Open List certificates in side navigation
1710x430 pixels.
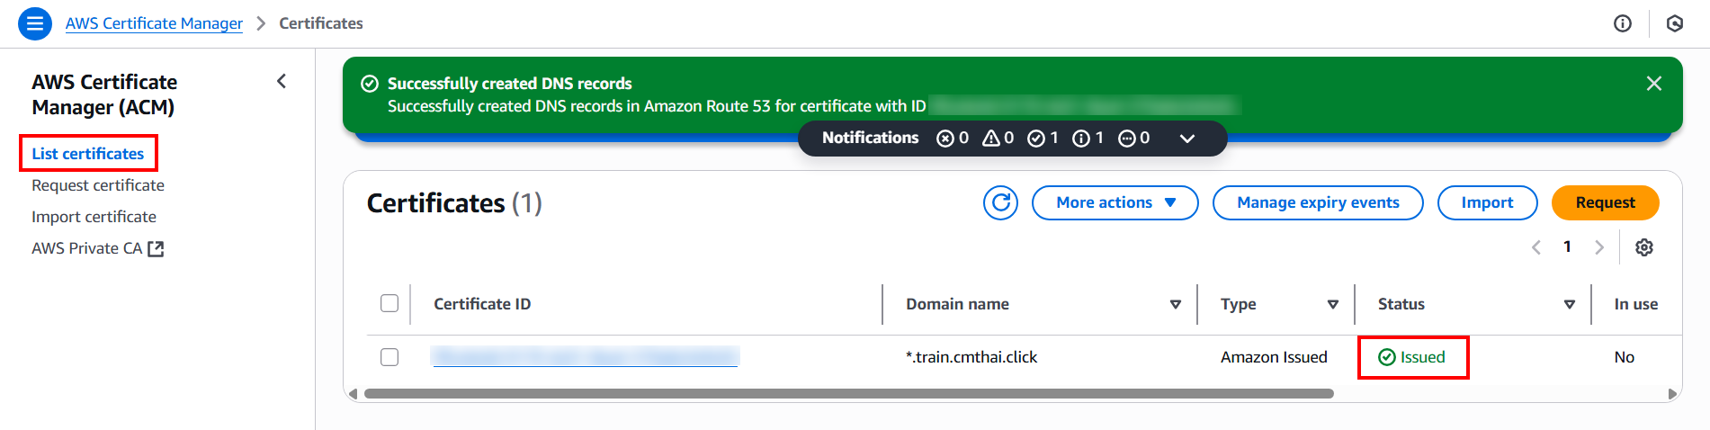88,154
